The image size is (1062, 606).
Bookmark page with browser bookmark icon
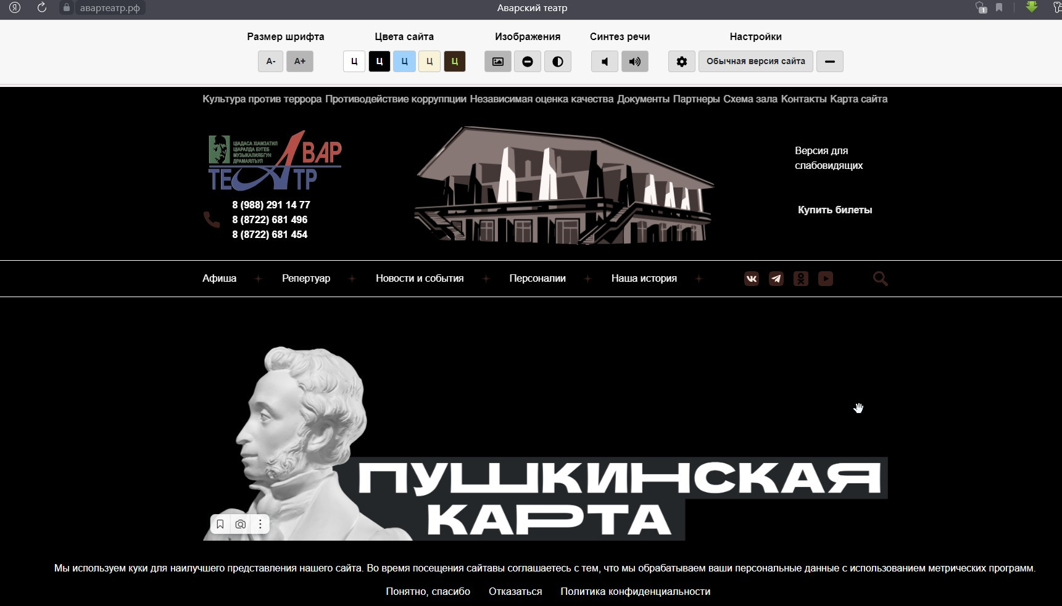click(999, 7)
